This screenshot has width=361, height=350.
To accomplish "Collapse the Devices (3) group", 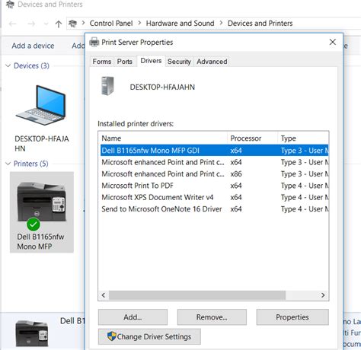I will click(x=8, y=65).
